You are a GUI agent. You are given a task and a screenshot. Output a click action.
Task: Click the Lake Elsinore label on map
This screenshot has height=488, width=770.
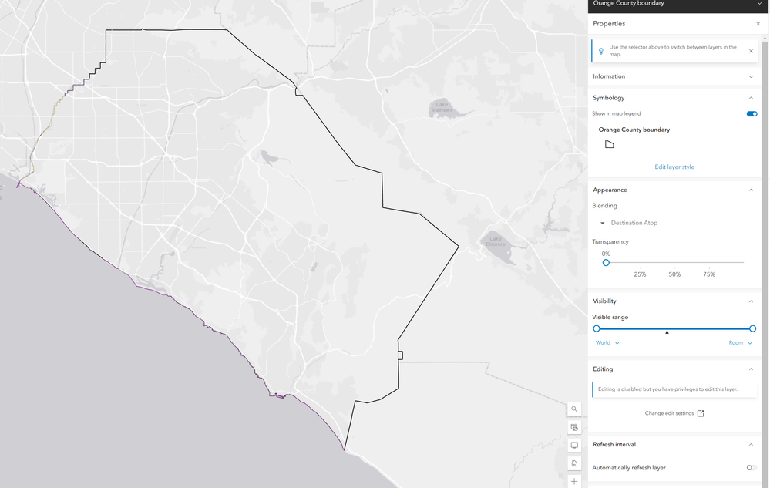pos(496,241)
